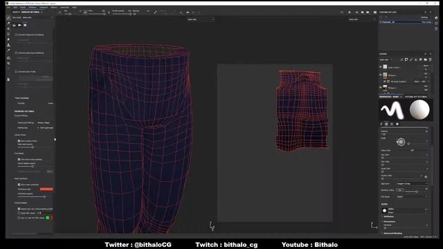
Task: Open the Size Space dropdown
Action: tap(413, 196)
